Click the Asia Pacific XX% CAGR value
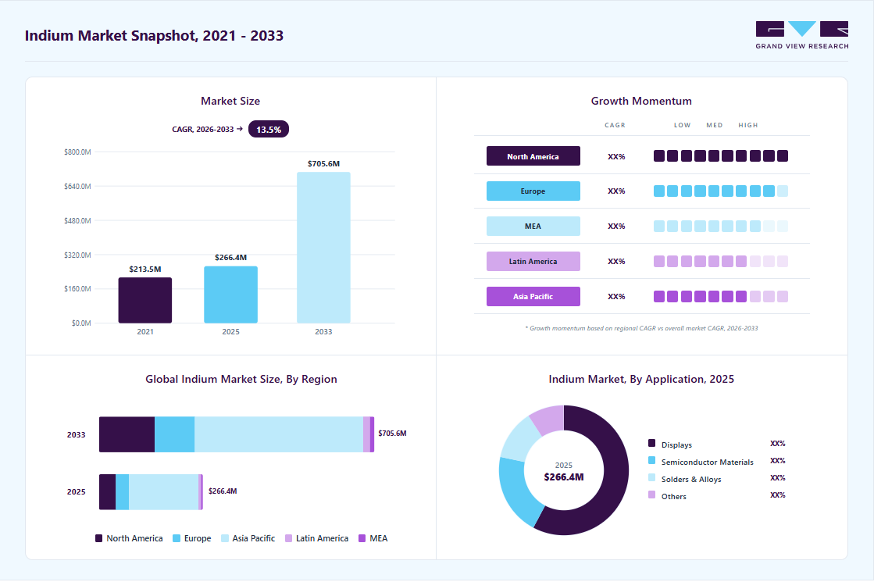The height and width of the screenshot is (582, 874). [x=616, y=297]
